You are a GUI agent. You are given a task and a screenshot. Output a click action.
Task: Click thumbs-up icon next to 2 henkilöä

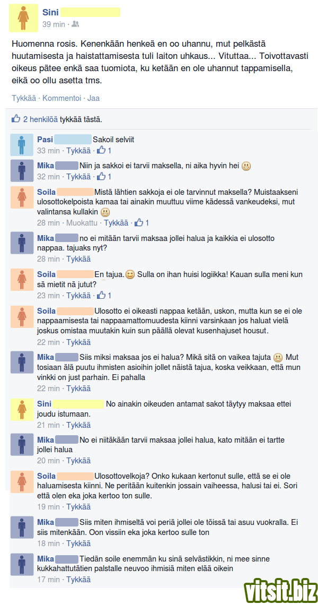16,119
